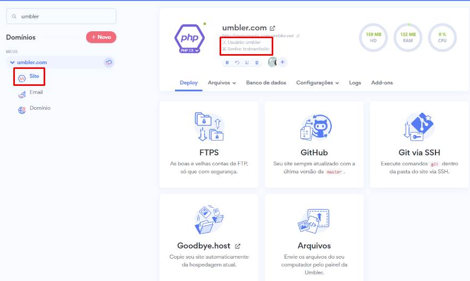Expand the Arquivos dropdown menu

click(x=222, y=83)
